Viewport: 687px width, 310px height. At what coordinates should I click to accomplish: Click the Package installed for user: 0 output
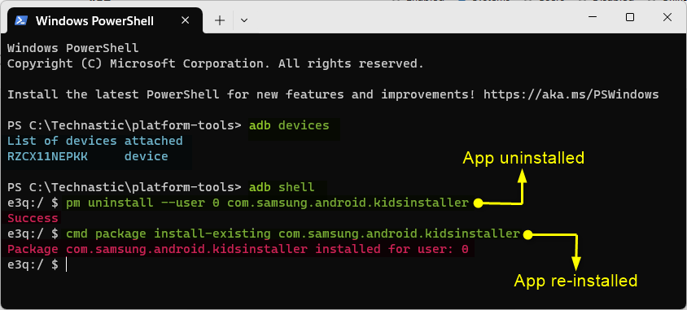point(238,250)
